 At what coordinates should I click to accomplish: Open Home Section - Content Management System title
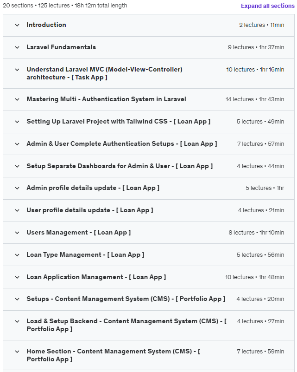[x=114, y=355]
